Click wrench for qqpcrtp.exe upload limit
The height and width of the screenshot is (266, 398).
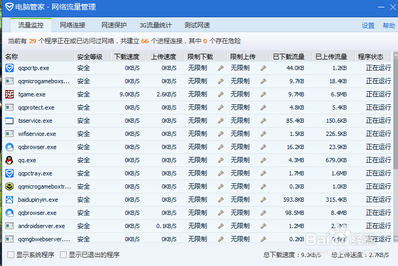click(263, 68)
